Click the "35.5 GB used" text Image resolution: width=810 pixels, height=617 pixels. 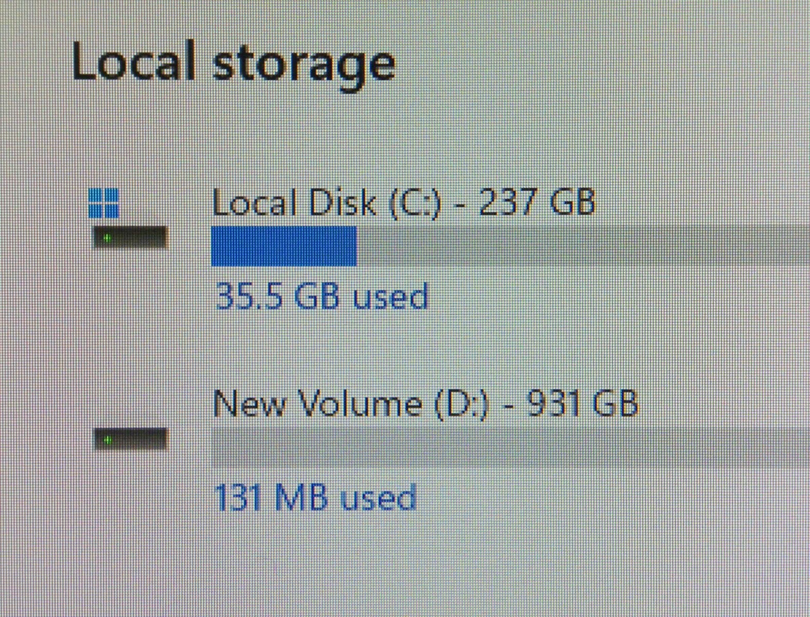tap(322, 297)
